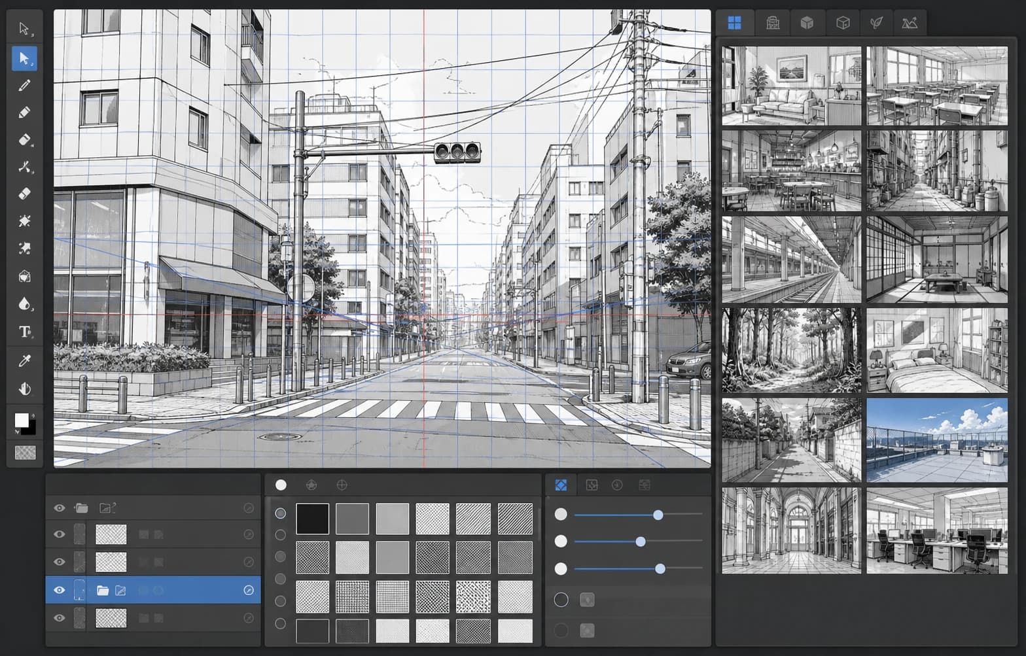Open the leaf nature materials tab
Viewport: 1026px width, 656px height.
point(876,23)
